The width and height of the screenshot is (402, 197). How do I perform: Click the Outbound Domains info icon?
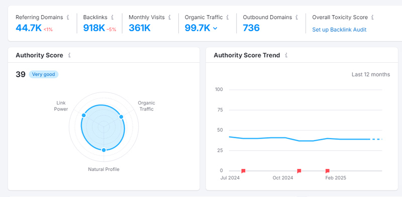pos(296,18)
